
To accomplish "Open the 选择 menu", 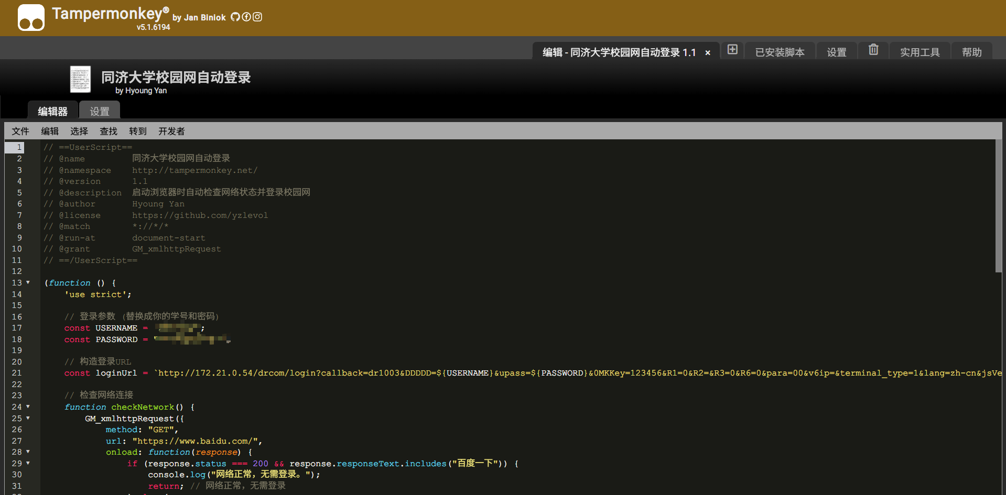I will pos(79,131).
